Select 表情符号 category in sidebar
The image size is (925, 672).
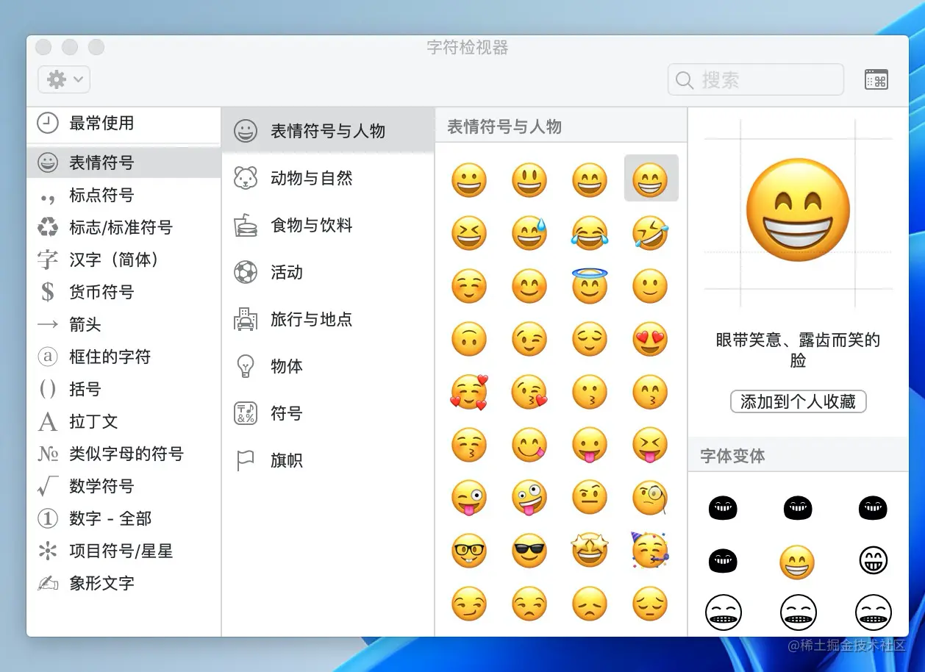124,162
